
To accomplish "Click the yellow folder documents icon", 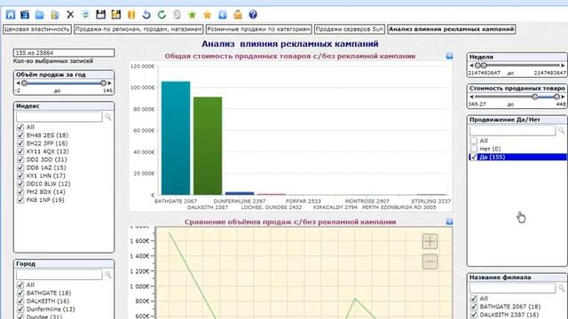I will point(55,14).
